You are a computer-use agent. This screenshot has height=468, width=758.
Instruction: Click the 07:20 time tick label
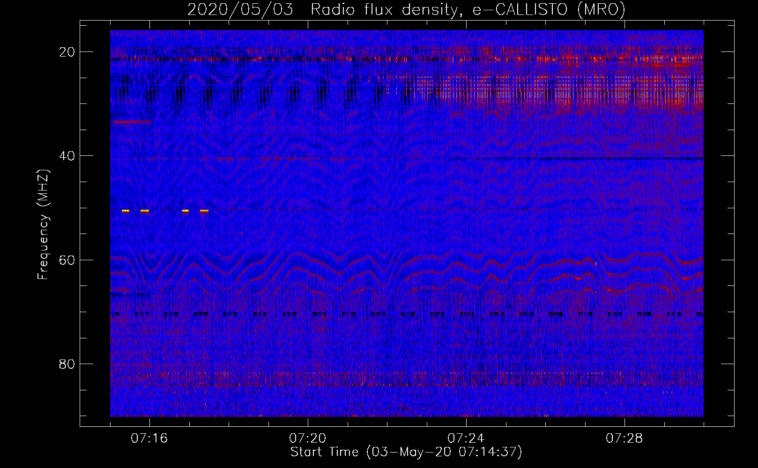(307, 439)
